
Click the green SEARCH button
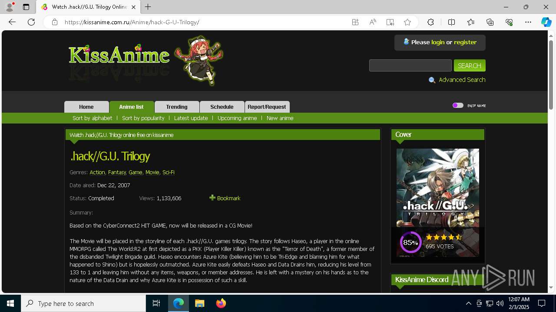tap(470, 65)
